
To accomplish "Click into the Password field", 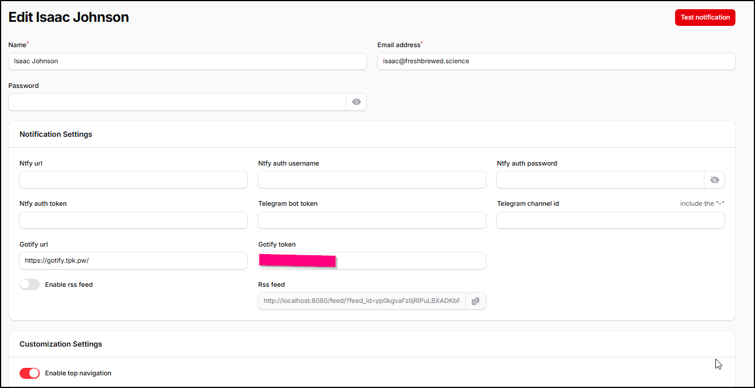I will pyautogui.click(x=177, y=102).
